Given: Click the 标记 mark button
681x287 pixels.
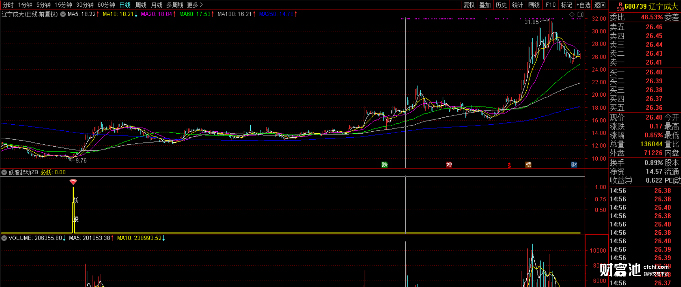Looking at the screenshot, I should 567,5.
